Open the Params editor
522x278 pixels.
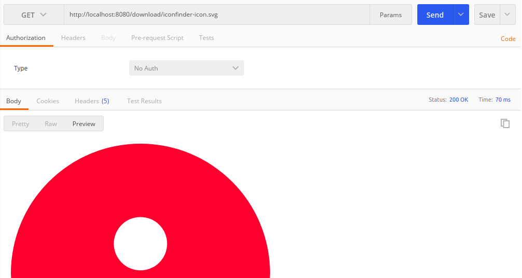(391, 15)
